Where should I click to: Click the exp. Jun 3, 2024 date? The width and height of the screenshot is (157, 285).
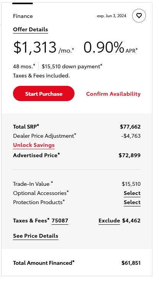tap(112, 16)
